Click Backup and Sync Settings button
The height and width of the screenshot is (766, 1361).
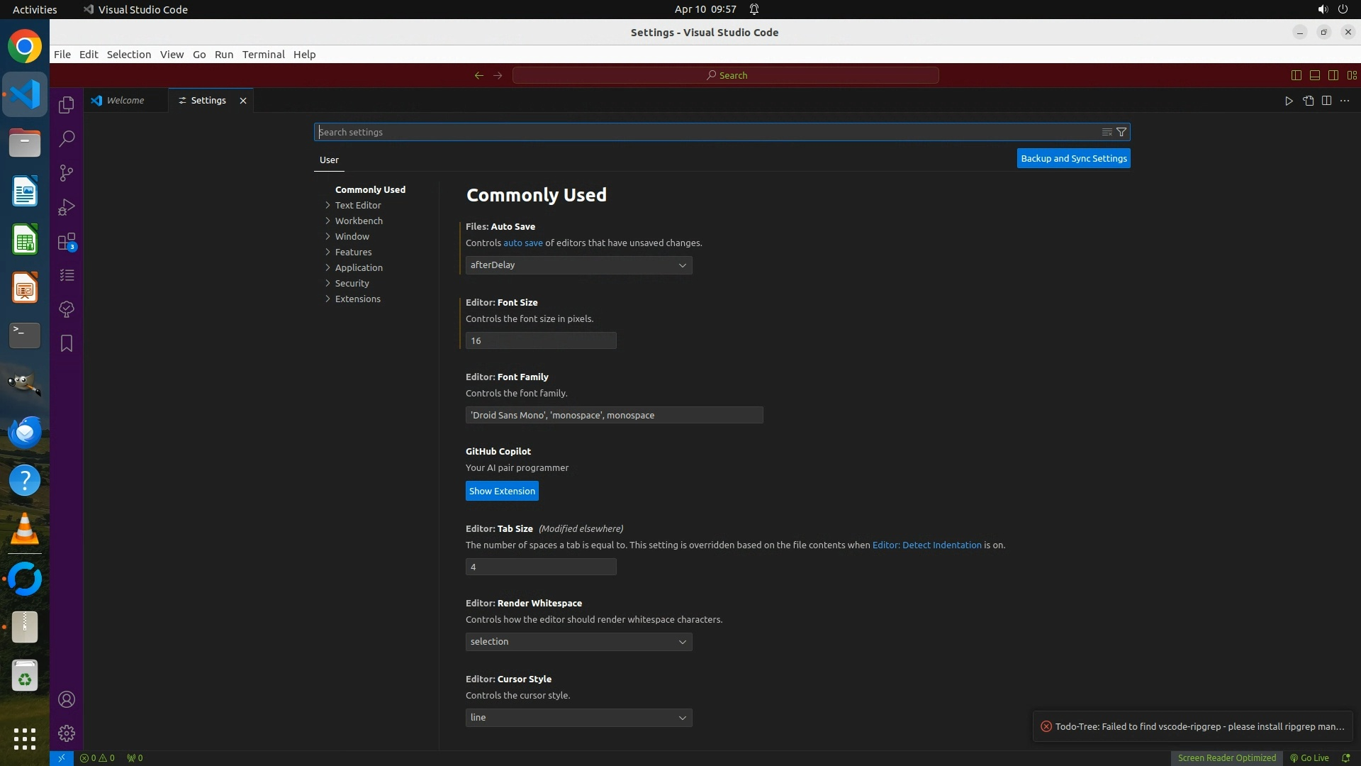[1073, 158]
